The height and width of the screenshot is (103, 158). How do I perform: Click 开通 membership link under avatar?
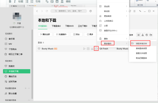(x=19, y=23)
